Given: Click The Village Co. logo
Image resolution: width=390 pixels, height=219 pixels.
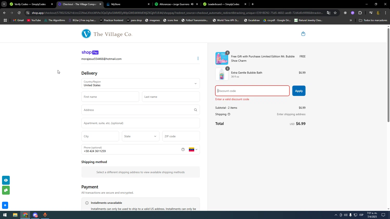Looking at the screenshot, I should coord(107,34).
